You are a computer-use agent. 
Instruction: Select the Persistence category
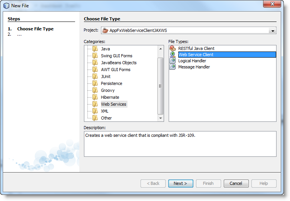pos(111,83)
